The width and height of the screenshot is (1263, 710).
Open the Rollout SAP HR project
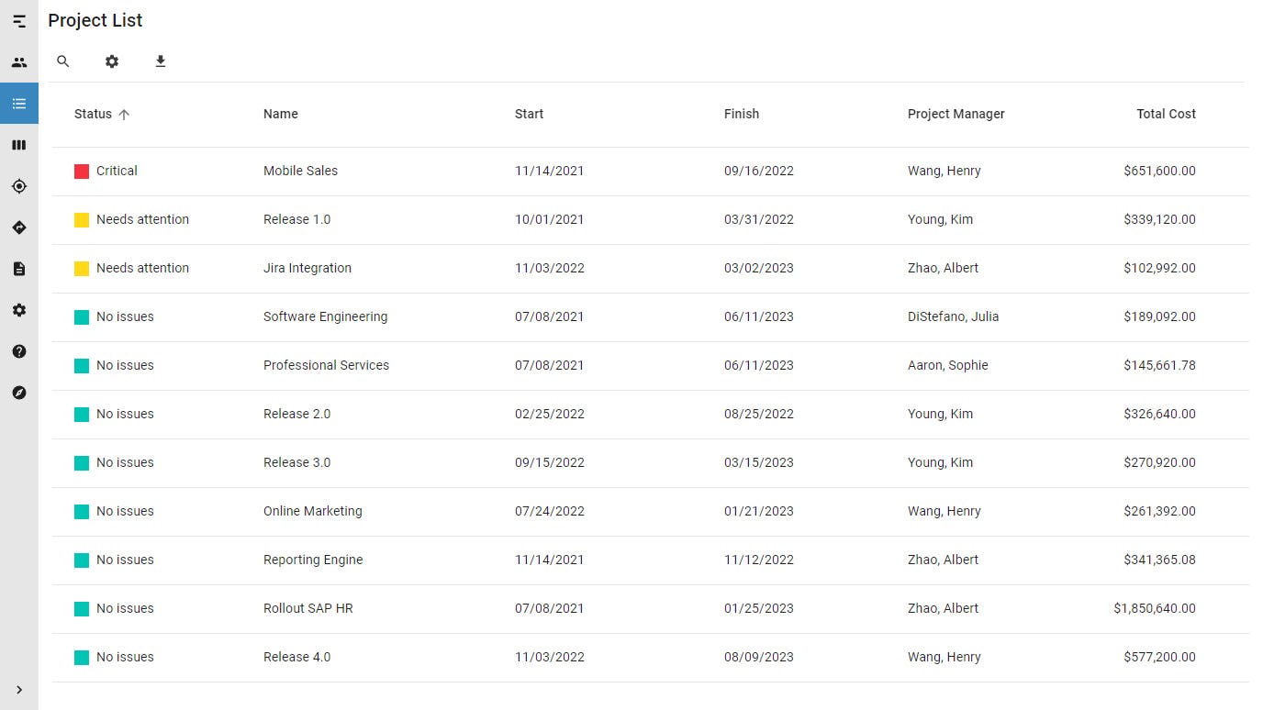pos(307,608)
